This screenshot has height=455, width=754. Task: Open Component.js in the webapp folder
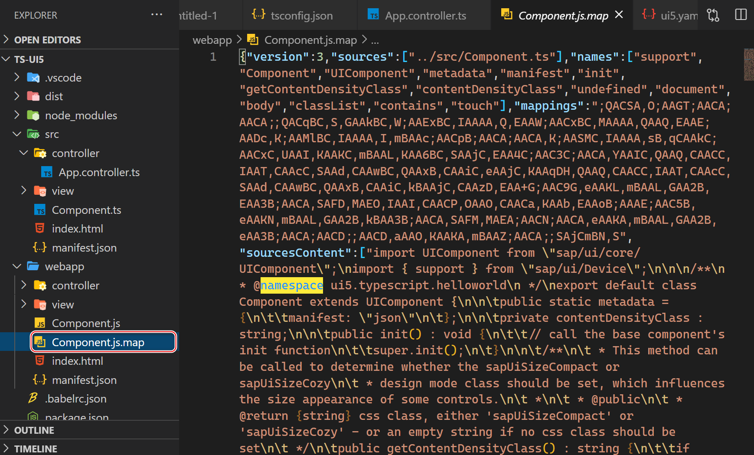[x=89, y=323]
